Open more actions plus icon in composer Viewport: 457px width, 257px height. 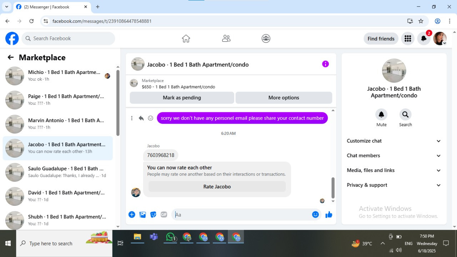point(132,214)
